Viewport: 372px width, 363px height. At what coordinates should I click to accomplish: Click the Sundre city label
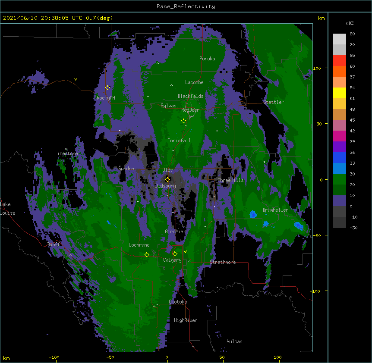point(126,169)
